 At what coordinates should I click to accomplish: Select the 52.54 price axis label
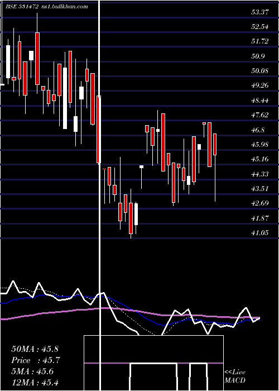click(260, 26)
